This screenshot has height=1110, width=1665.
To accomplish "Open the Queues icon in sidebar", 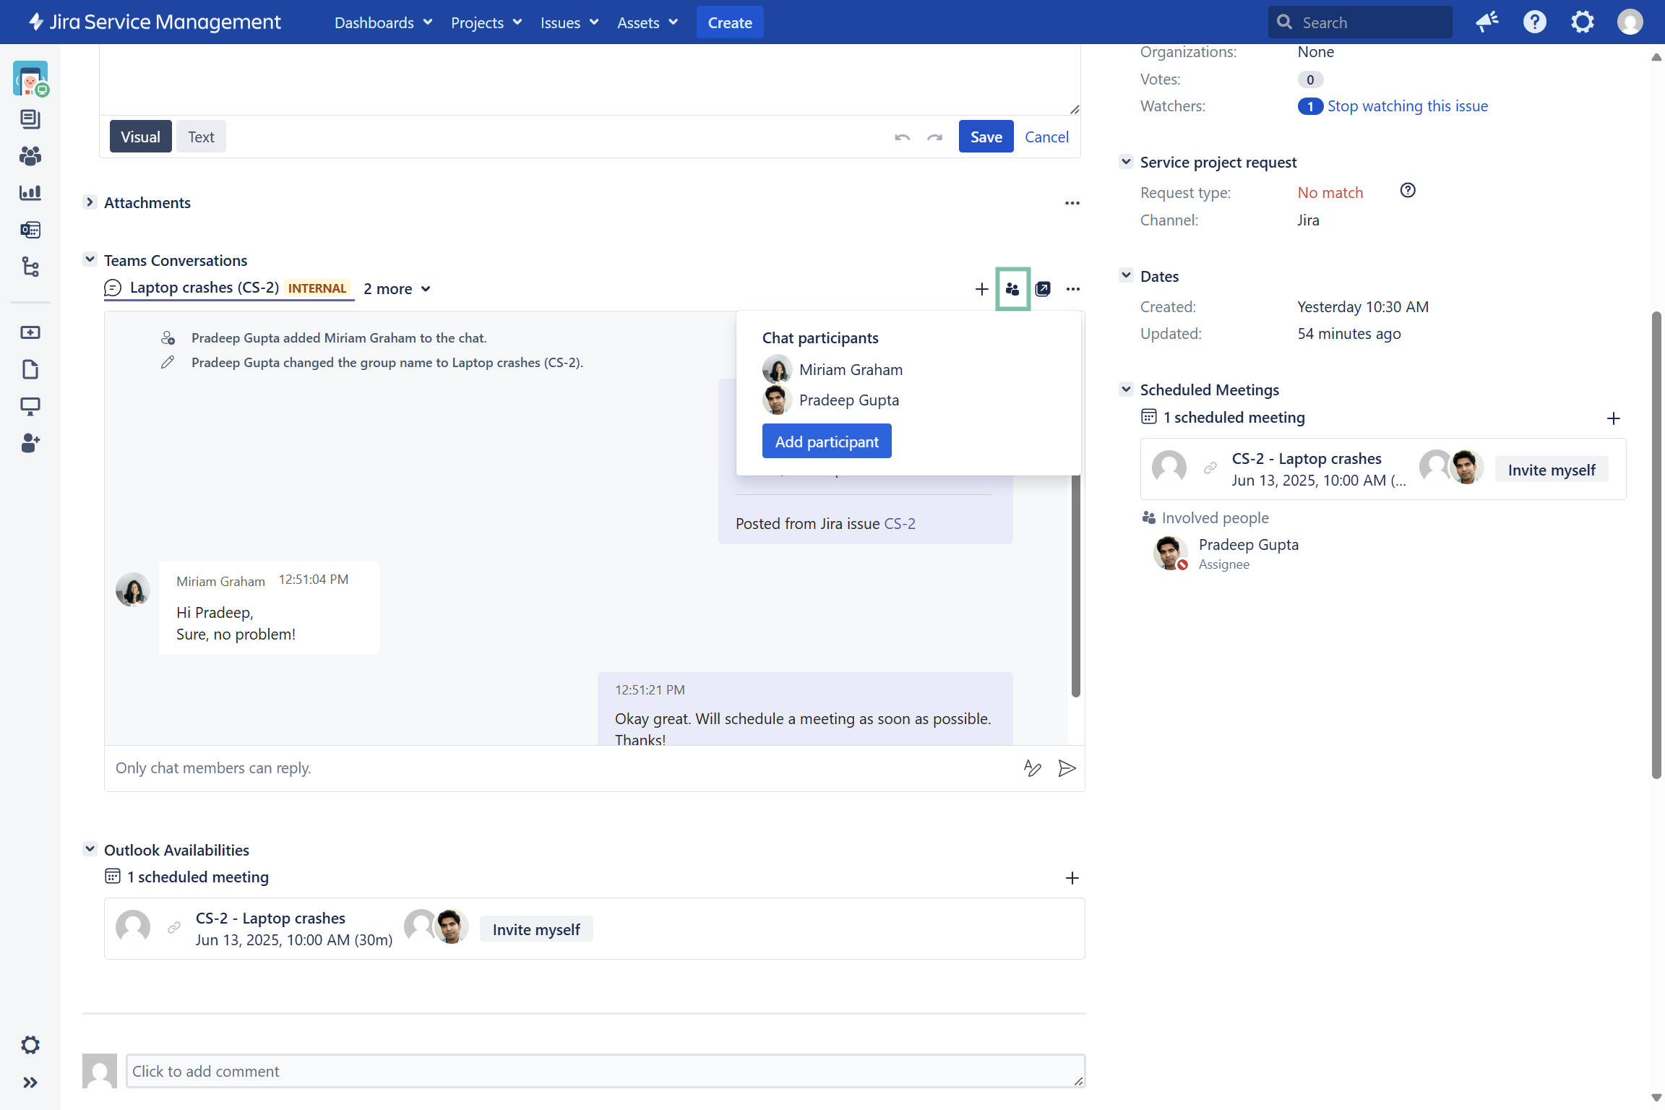I will point(30,119).
